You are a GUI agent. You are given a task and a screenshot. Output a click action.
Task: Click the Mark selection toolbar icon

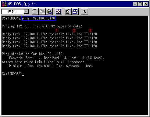(35, 12)
